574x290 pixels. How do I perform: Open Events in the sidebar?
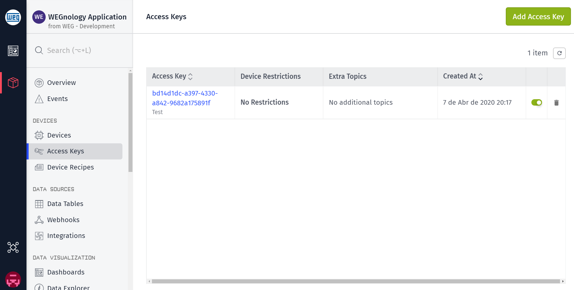[x=57, y=99]
